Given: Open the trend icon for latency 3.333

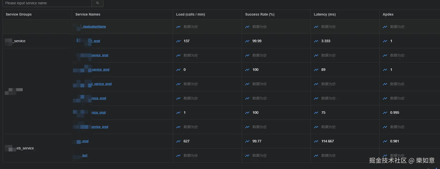Looking at the screenshot, I should [x=316, y=41].
